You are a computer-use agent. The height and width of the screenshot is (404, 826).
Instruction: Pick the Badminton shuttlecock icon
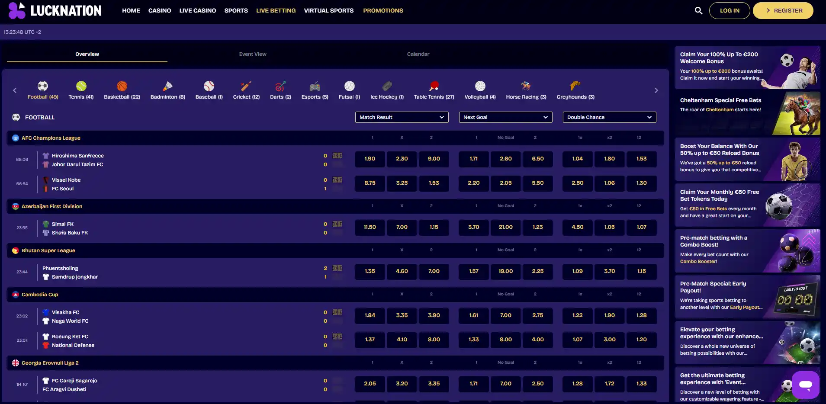point(168,86)
